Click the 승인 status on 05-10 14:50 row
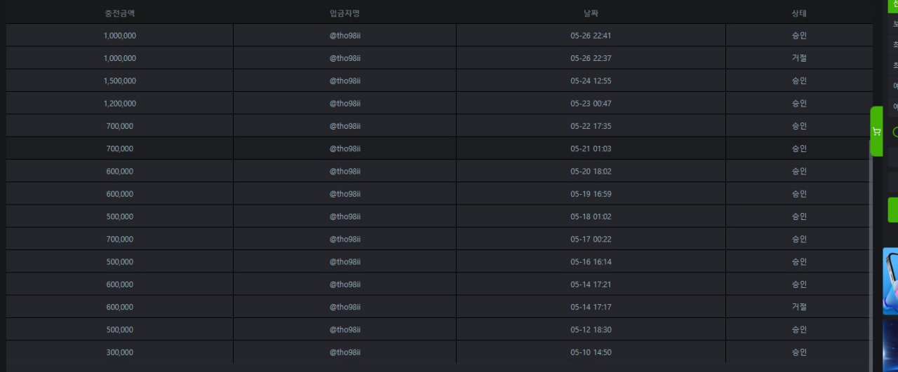The height and width of the screenshot is (372, 898). coord(799,352)
